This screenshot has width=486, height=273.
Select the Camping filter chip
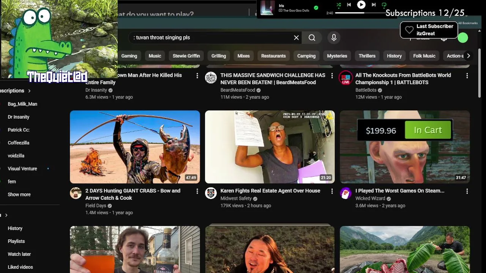tap(306, 56)
